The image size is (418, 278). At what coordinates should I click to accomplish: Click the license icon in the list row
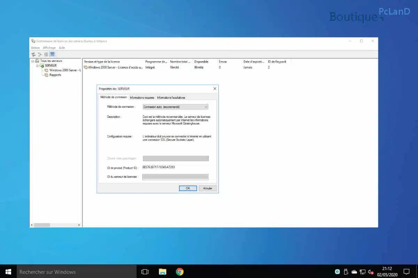pos(86,67)
